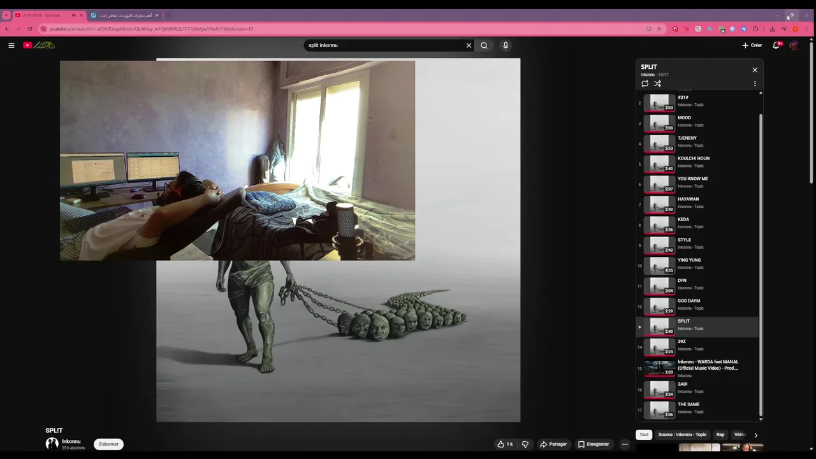Play 39Z from the playlist

point(698,347)
